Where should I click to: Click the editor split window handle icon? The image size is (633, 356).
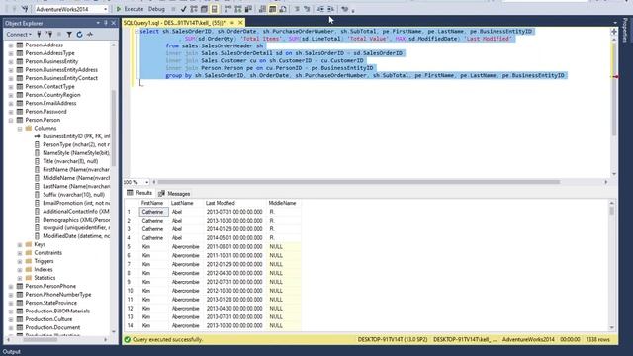(x=614, y=31)
